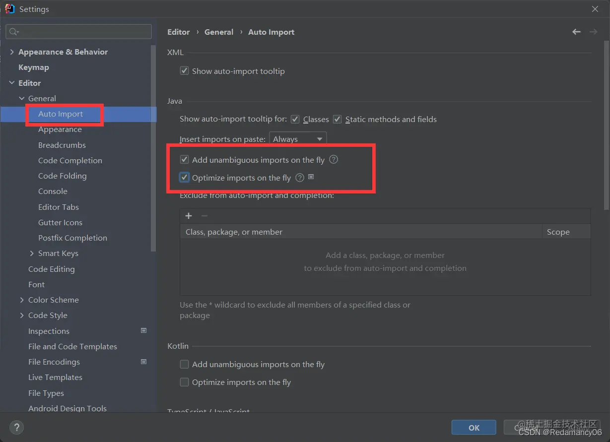Viewport: 610px width, 442px height.
Task: Enable Kotlin Add unambiguous imports on the fly
Action: (x=184, y=364)
